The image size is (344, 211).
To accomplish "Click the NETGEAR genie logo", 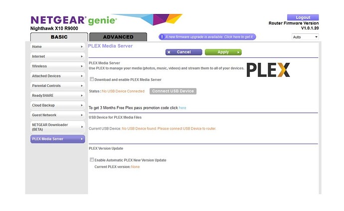I will pyautogui.click(x=74, y=20).
